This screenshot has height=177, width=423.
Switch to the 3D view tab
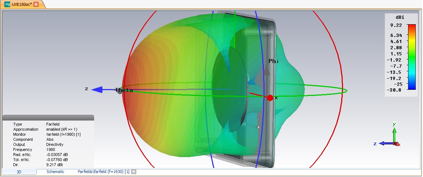click(x=19, y=172)
